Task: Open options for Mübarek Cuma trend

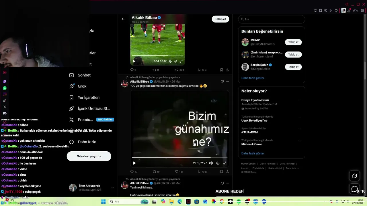Action: click(x=300, y=141)
